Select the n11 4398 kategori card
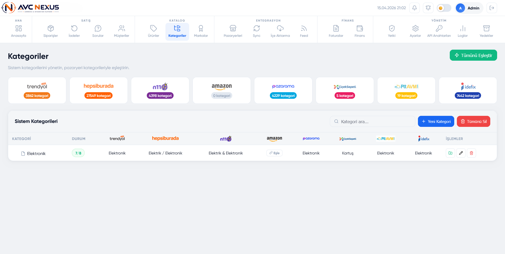The height and width of the screenshot is (254, 505). coord(160,90)
